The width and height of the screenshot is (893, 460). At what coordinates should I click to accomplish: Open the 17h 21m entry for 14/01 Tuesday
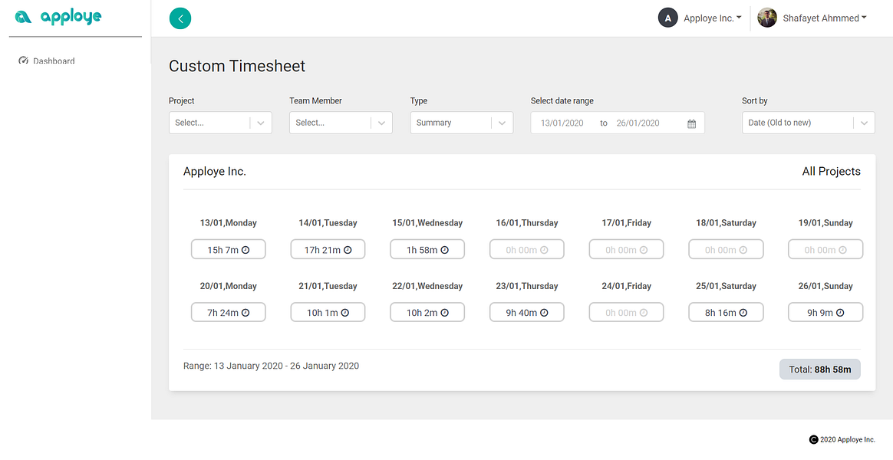(328, 249)
